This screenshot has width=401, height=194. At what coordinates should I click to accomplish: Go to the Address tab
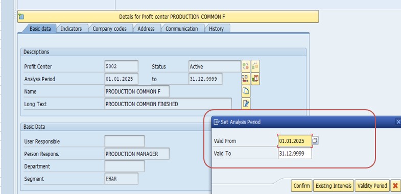[x=146, y=29]
